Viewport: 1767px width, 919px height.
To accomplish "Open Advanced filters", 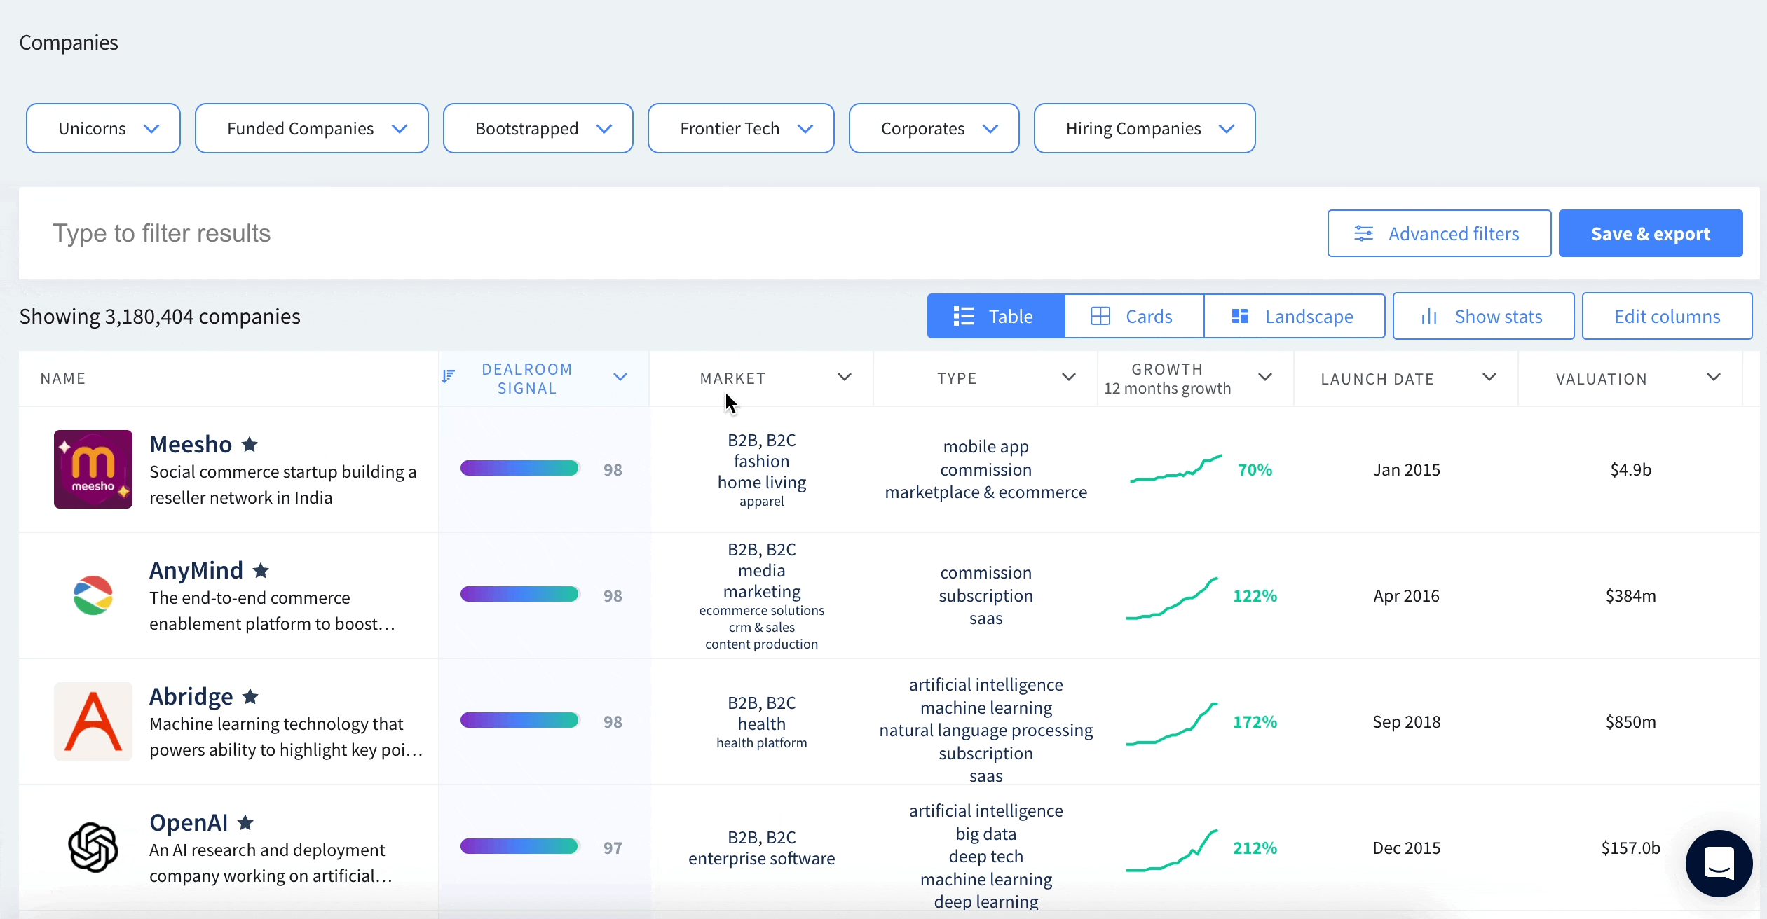I will tap(1439, 233).
